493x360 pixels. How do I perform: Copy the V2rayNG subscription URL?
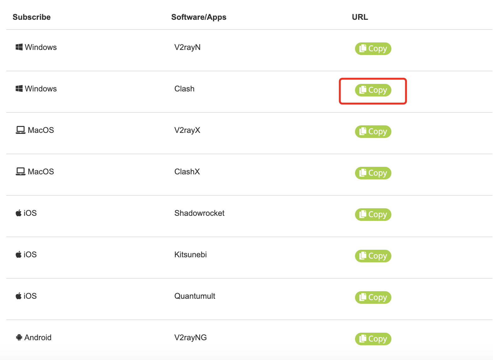pos(373,339)
